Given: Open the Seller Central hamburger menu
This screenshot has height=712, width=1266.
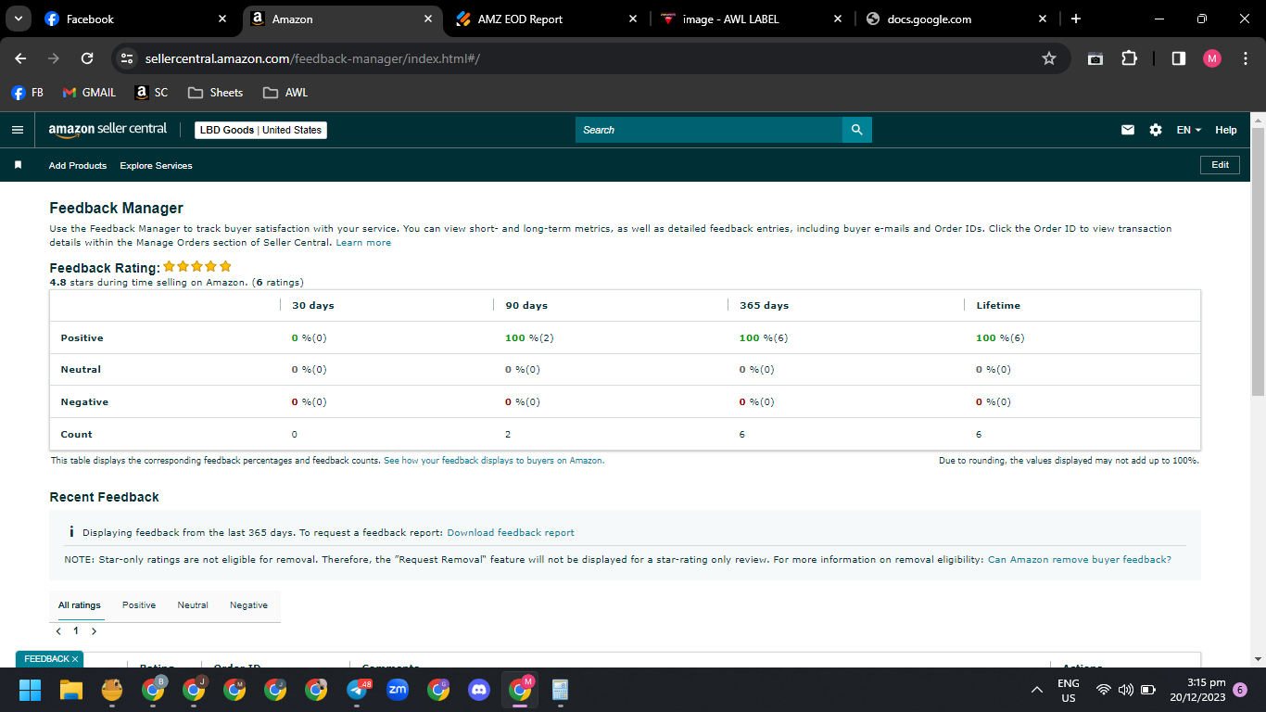Looking at the screenshot, I should click(x=17, y=130).
